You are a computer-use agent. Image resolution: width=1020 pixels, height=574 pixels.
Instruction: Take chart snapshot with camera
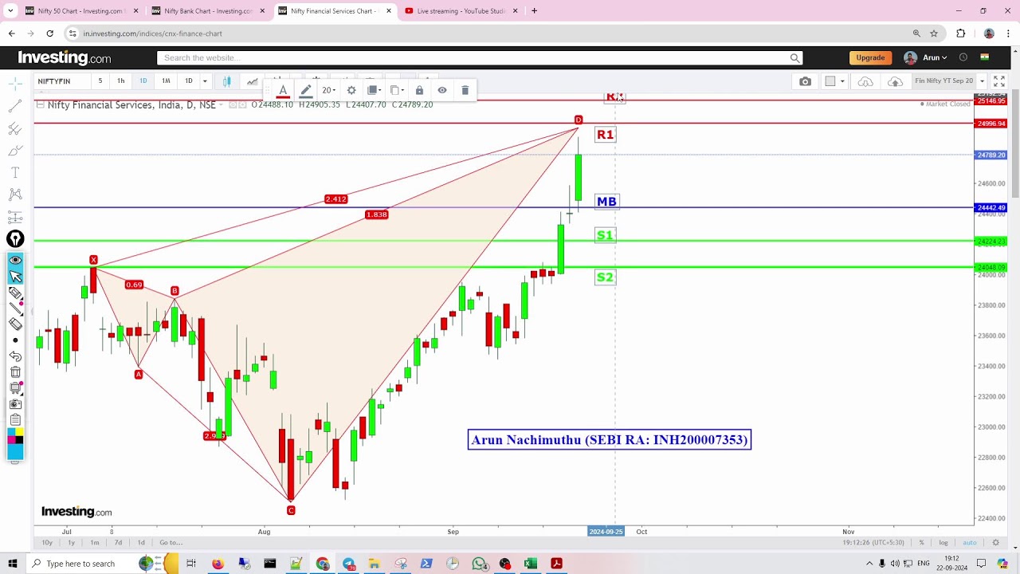tap(805, 81)
